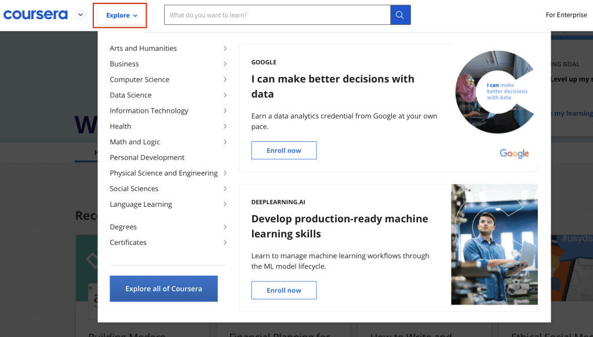593x337 pixels.
Task: Click the machine learning engineer promo image
Action: 494,244
